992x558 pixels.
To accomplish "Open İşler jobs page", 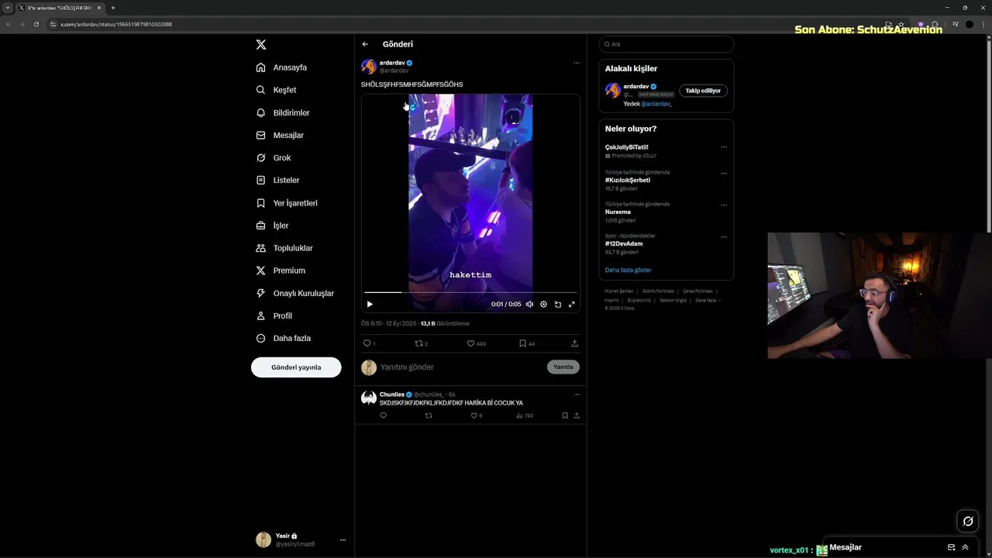I will pyautogui.click(x=272, y=226).
